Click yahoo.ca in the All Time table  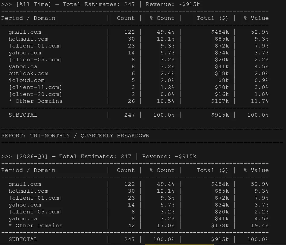pos(23,66)
